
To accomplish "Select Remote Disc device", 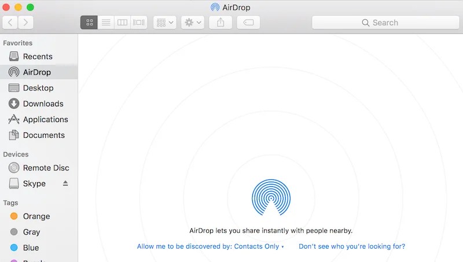I will 39,168.
